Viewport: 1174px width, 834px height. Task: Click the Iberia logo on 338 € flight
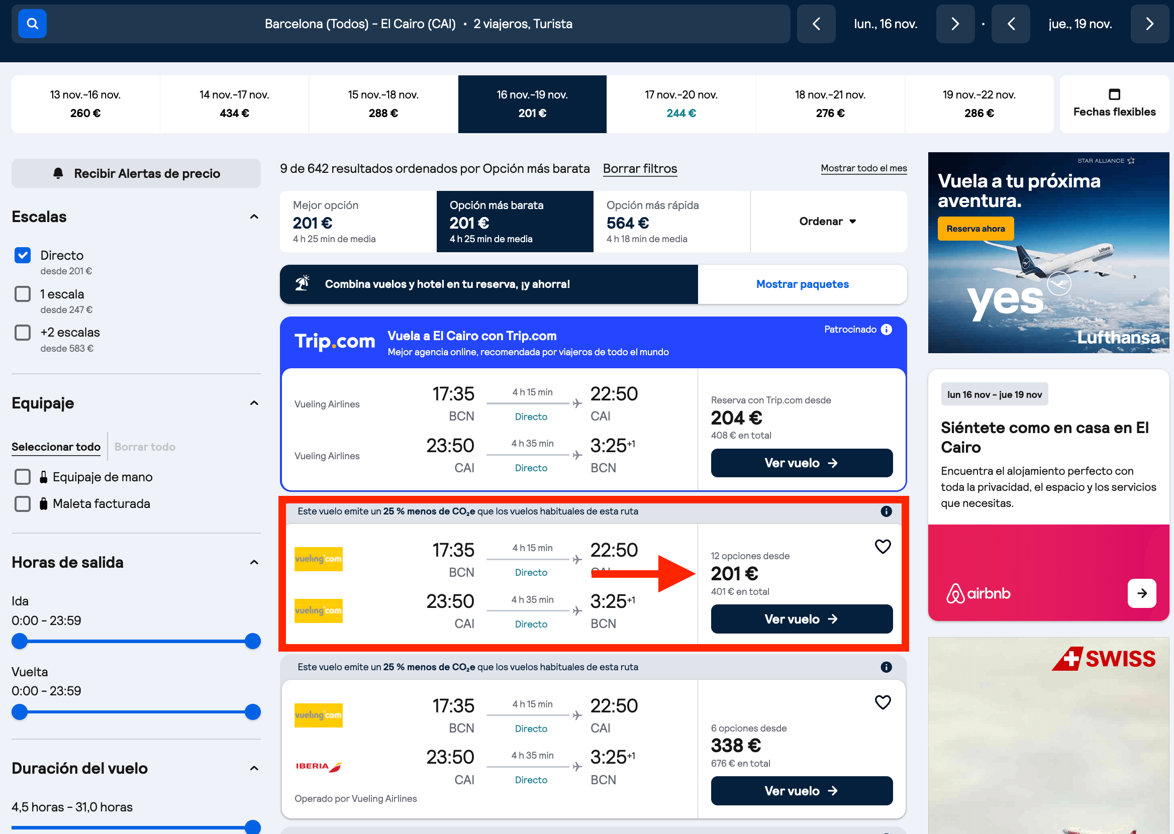point(319,766)
